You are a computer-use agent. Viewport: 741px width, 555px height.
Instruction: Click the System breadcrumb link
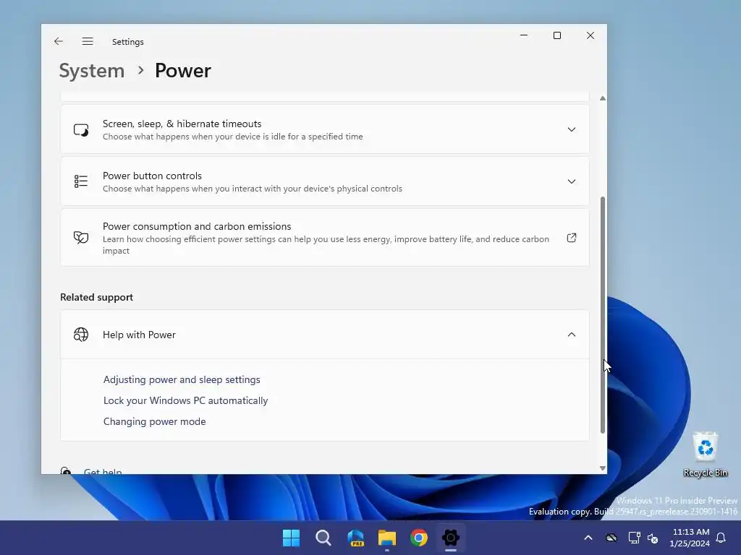(x=92, y=71)
